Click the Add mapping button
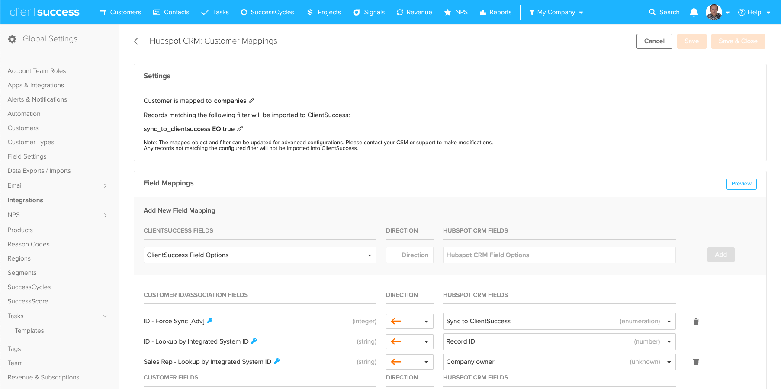 point(721,255)
